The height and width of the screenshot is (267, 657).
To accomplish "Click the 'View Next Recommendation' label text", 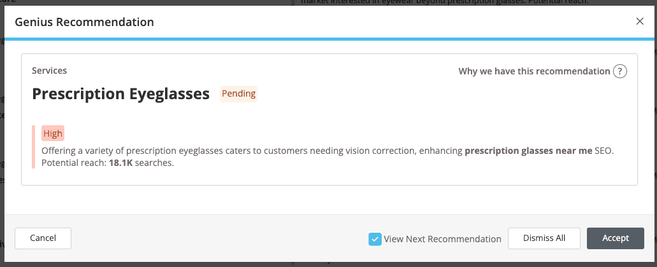I will [442, 239].
